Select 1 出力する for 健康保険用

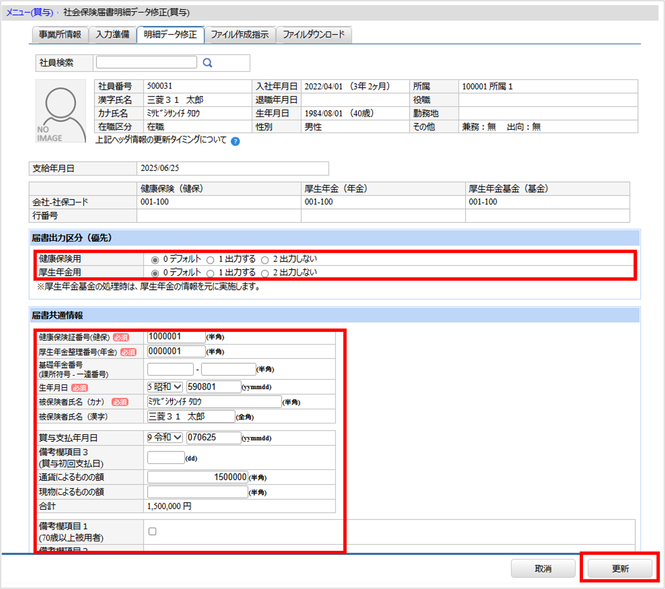tap(210, 260)
